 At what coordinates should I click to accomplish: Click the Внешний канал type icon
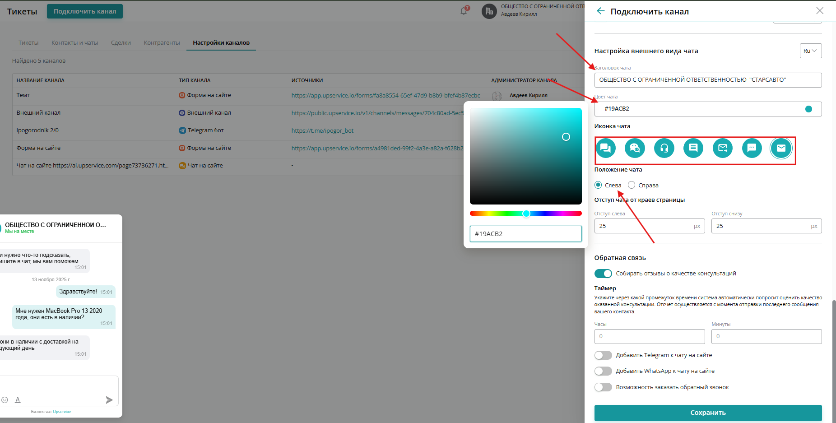coord(182,113)
